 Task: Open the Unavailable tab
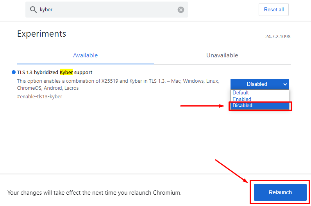click(x=222, y=55)
